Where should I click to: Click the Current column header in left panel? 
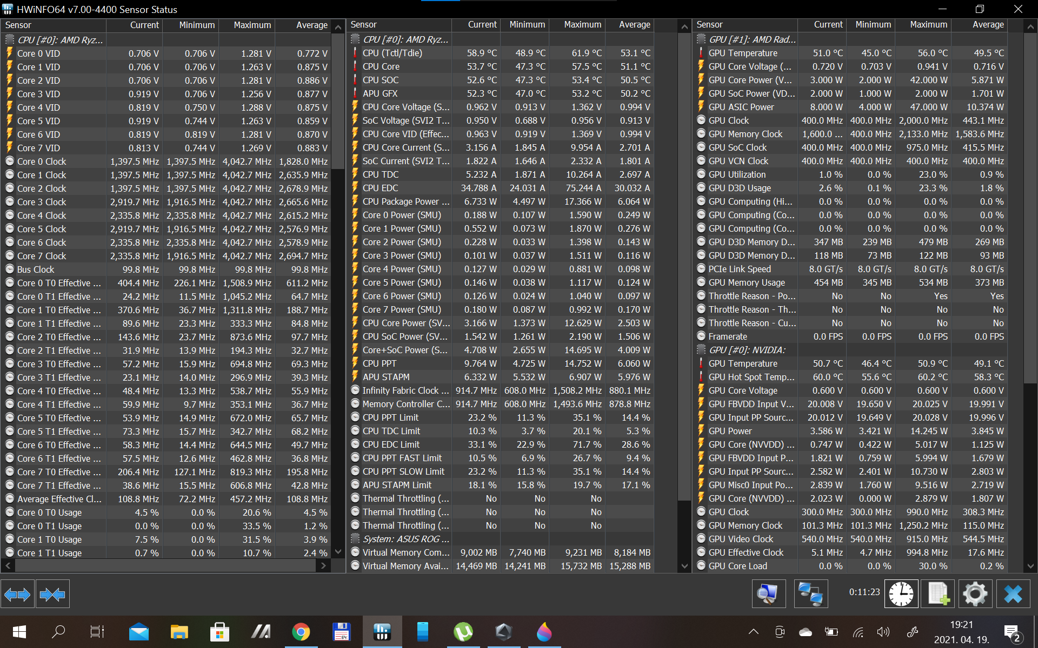click(x=135, y=25)
